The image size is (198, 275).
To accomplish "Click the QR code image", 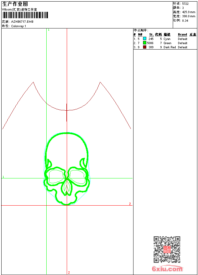I will (x=167, y=249).
